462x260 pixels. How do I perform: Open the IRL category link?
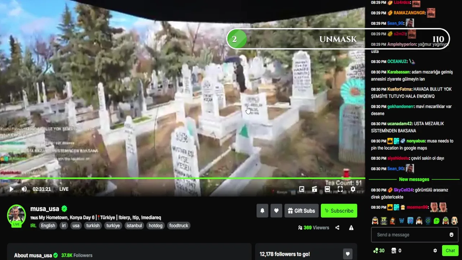pos(33,225)
